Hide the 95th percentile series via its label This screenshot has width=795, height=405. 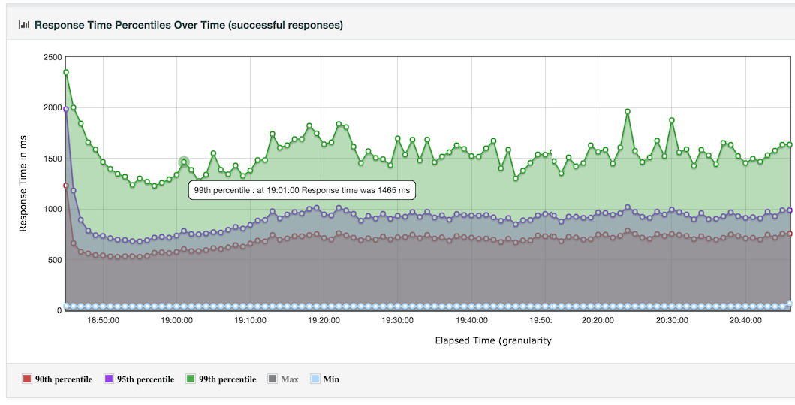[145, 379]
